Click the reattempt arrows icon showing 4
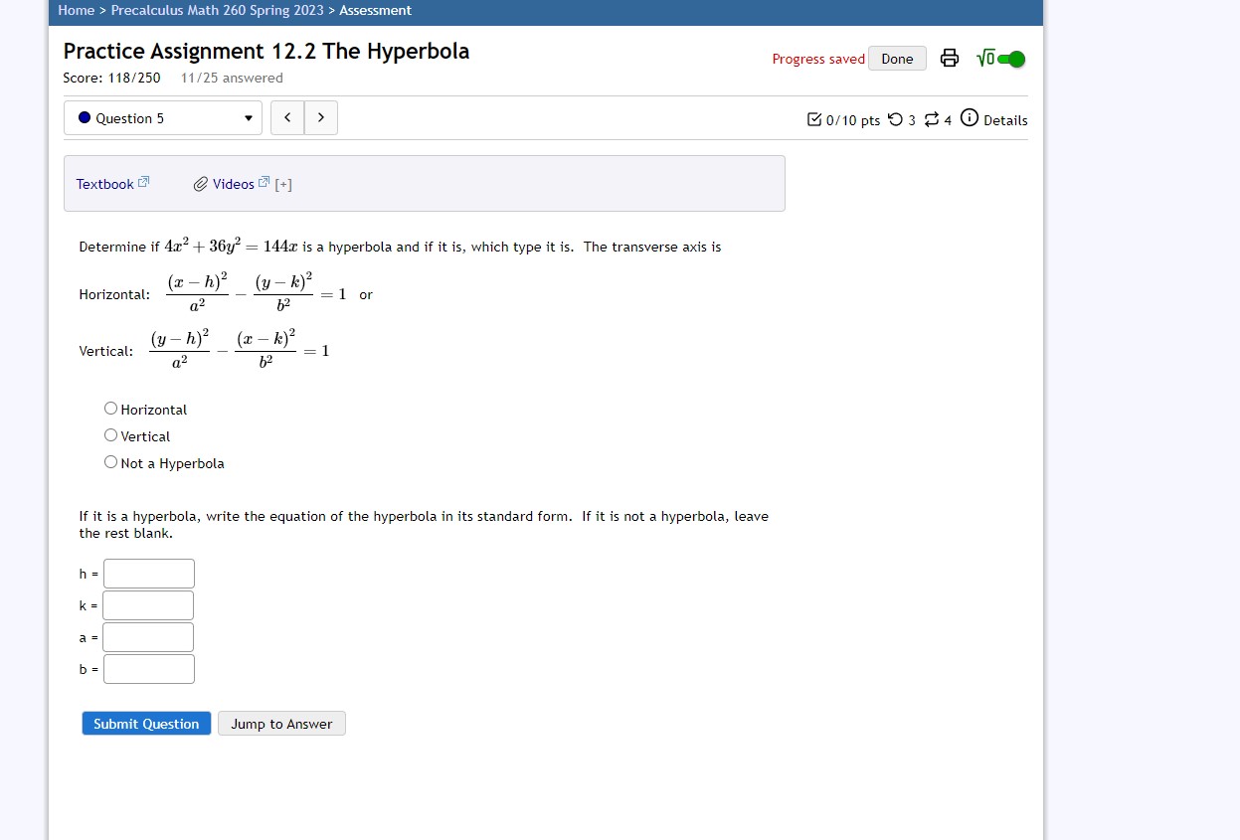The width and height of the screenshot is (1240, 840). coord(931,119)
